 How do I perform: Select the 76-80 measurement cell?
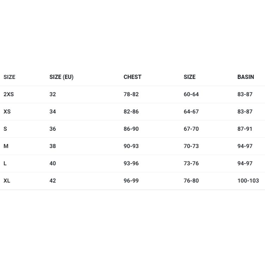(x=191, y=180)
